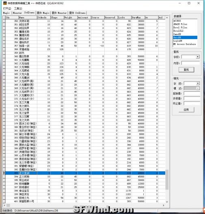Click the apply button in the fill section
Screen dimensions: 205x214
click(x=186, y=110)
